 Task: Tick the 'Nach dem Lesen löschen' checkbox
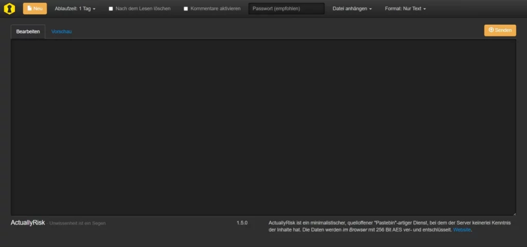[111, 9]
